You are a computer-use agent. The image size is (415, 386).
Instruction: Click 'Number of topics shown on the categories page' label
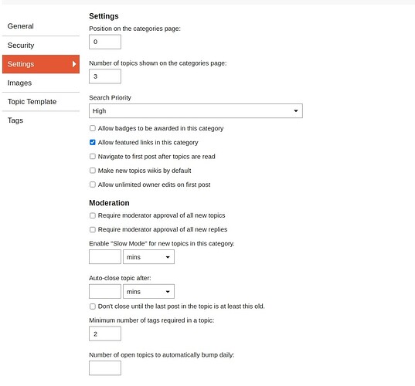coord(158,63)
